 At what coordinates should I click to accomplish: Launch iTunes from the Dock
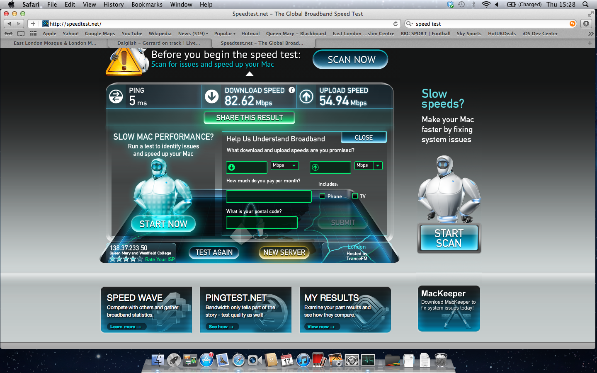tap(303, 360)
